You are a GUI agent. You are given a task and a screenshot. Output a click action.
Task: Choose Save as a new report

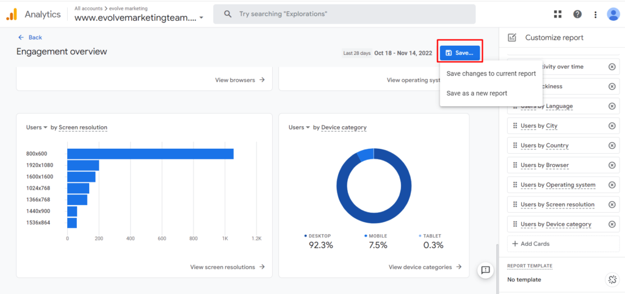point(491,93)
